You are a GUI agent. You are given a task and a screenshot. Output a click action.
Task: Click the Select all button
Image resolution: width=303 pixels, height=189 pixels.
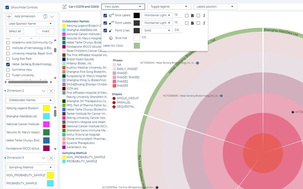tap(15, 31)
